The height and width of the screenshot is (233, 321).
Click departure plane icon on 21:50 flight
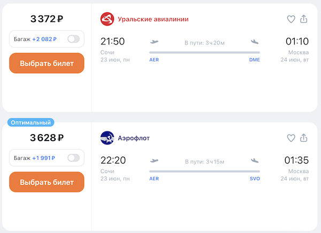155,41
